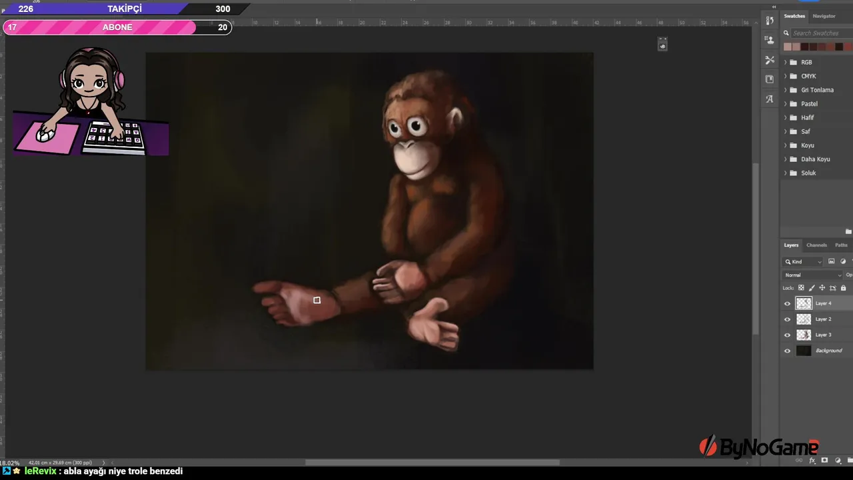Click the document size status text

click(x=60, y=463)
